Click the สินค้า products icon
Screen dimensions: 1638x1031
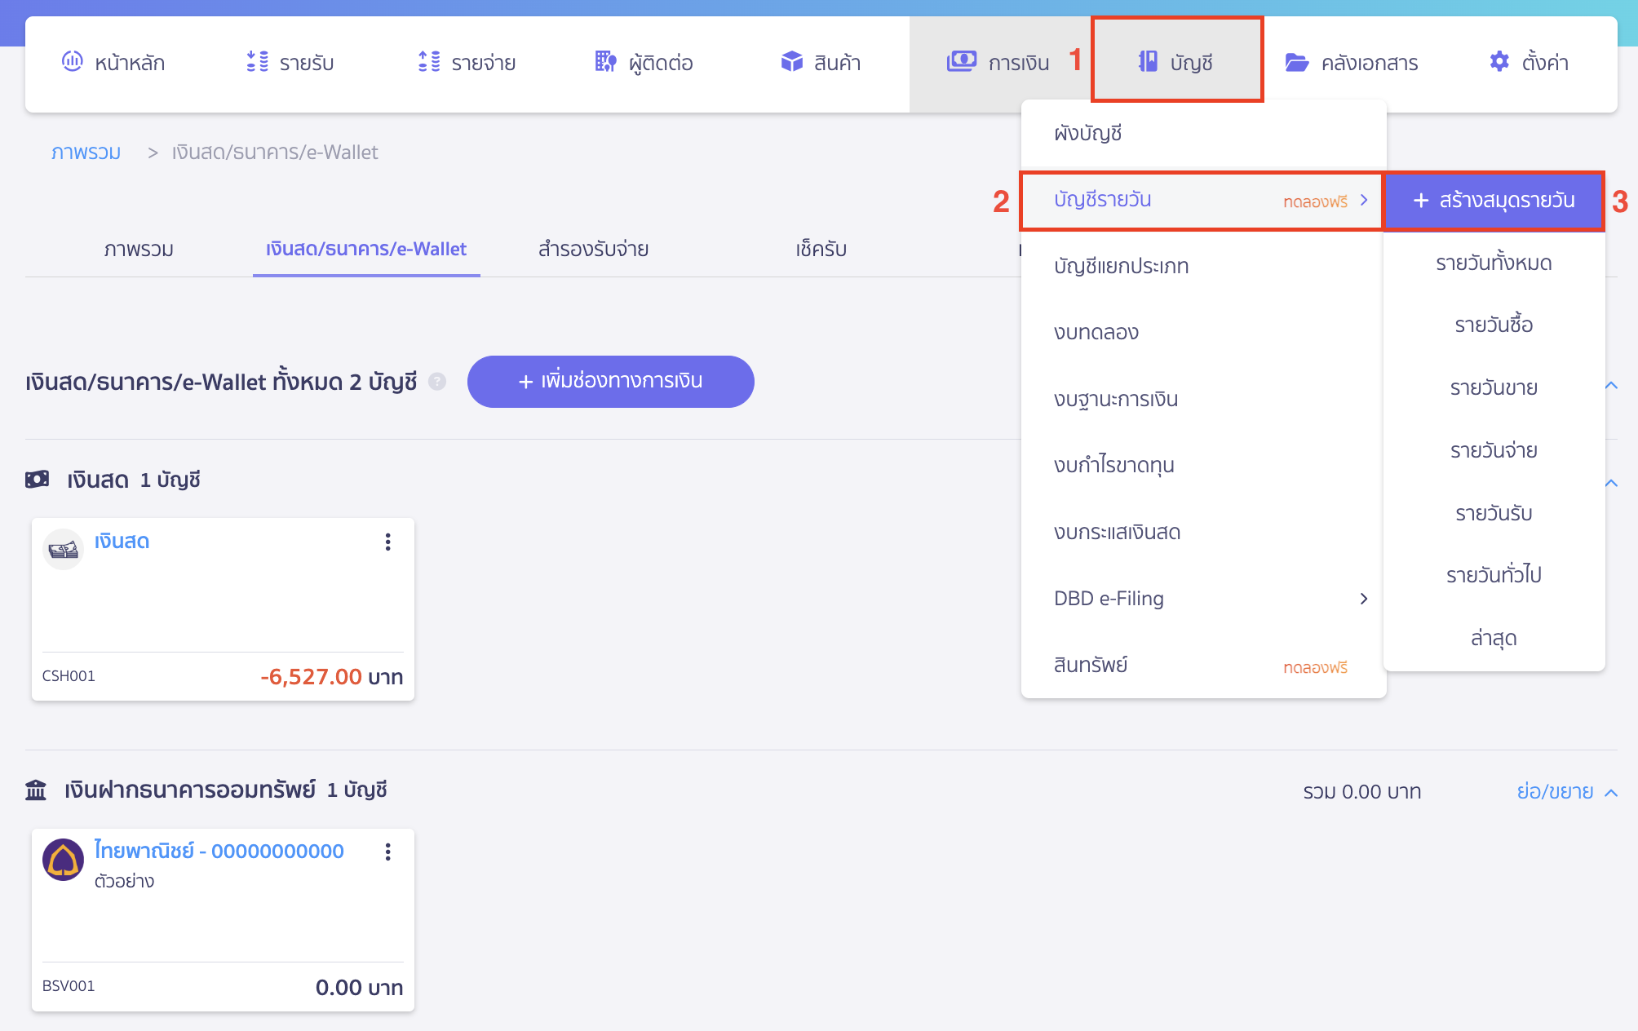(791, 61)
